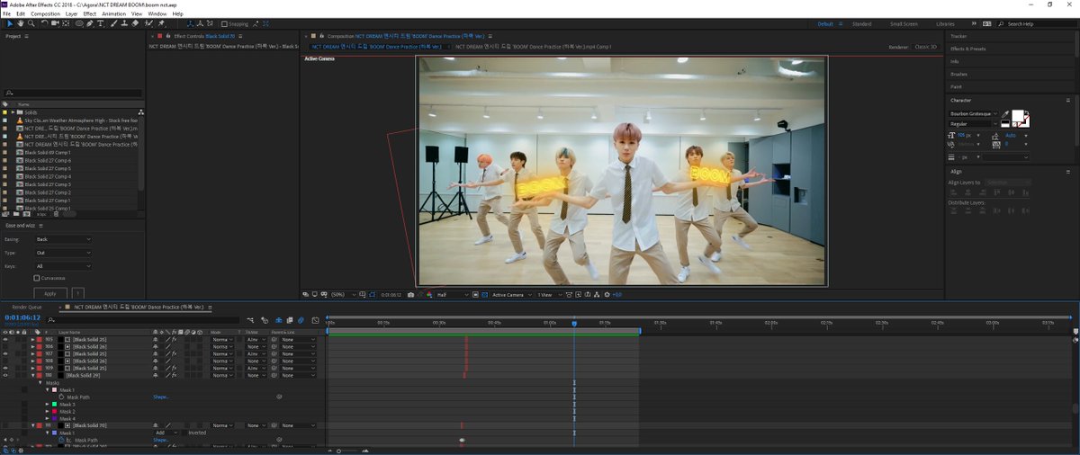Open the Type dropdown set to Out
Viewport: 1080px width, 455px height.
[x=63, y=253]
